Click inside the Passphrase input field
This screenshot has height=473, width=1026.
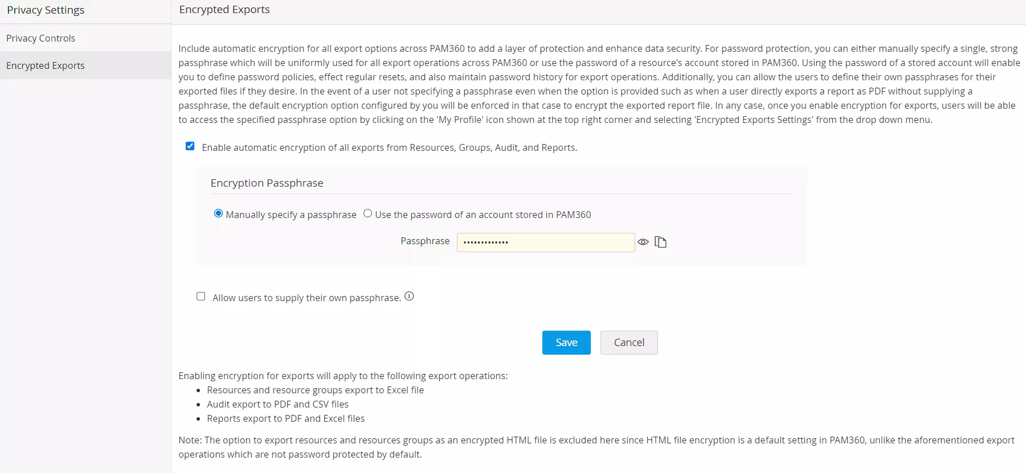(x=545, y=242)
